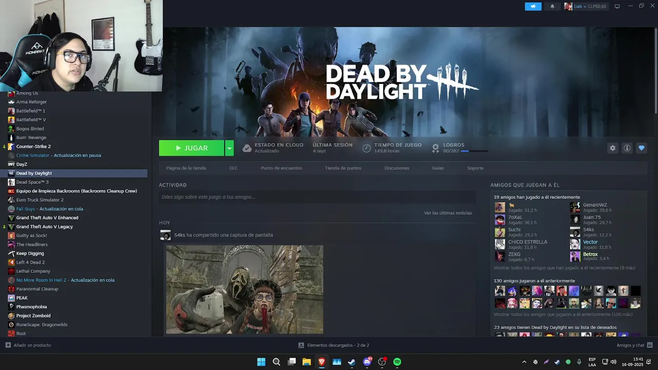
Task: Show all friends who played recently (9 más)
Action: 564,268
